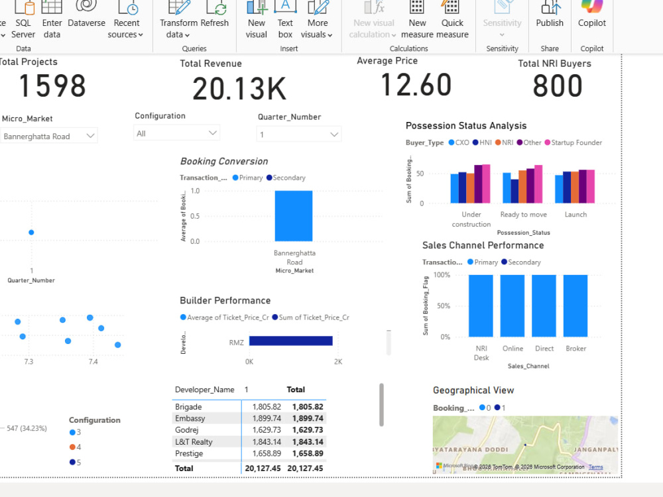The width and height of the screenshot is (663, 497).
Task: Open More visuals dropdown
Action: pos(317,20)
